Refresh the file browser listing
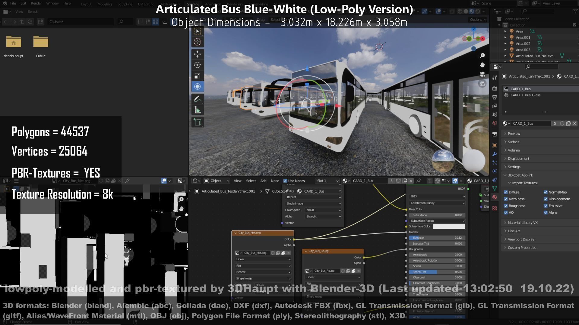The width and height of the screenshot is (579, 325). [30, 22]
